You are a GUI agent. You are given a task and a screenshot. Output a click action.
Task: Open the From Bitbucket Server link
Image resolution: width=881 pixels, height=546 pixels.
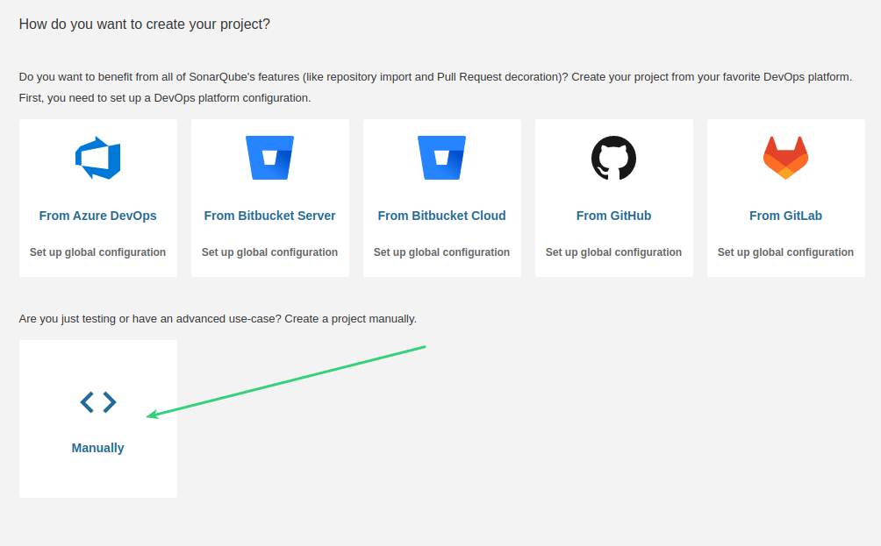tap(269, 216)
